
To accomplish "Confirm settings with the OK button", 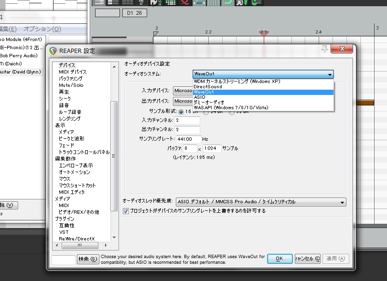I will [279, 259].
